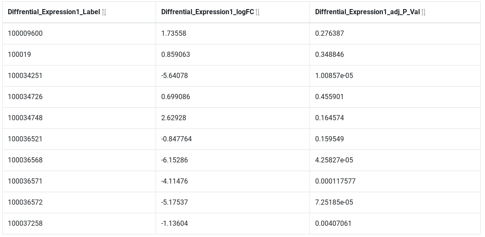Select label cell 100019
The height and width of the screenshot is (237, 485).
click(x=19, y=54)
